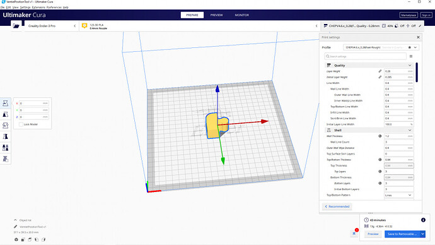Rename model via pencil icon
This screenshot has width=435, height=245.
pos(16,227)
